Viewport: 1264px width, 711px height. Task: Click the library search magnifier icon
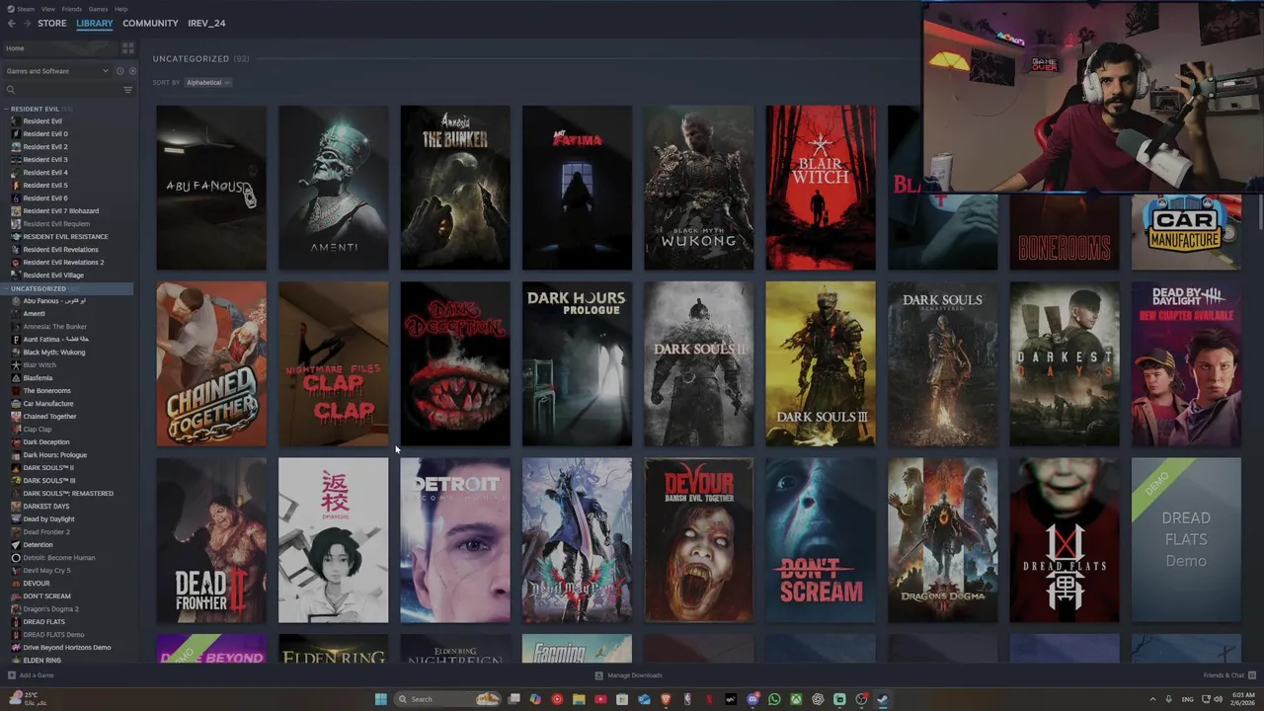[11, 90]
